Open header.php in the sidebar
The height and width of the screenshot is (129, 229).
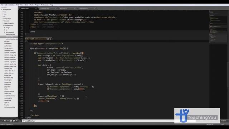pos(8,80)
